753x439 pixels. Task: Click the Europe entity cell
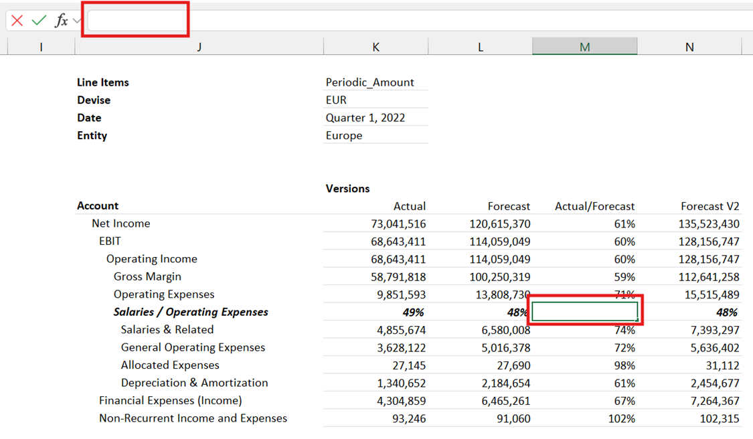[375, 135]
